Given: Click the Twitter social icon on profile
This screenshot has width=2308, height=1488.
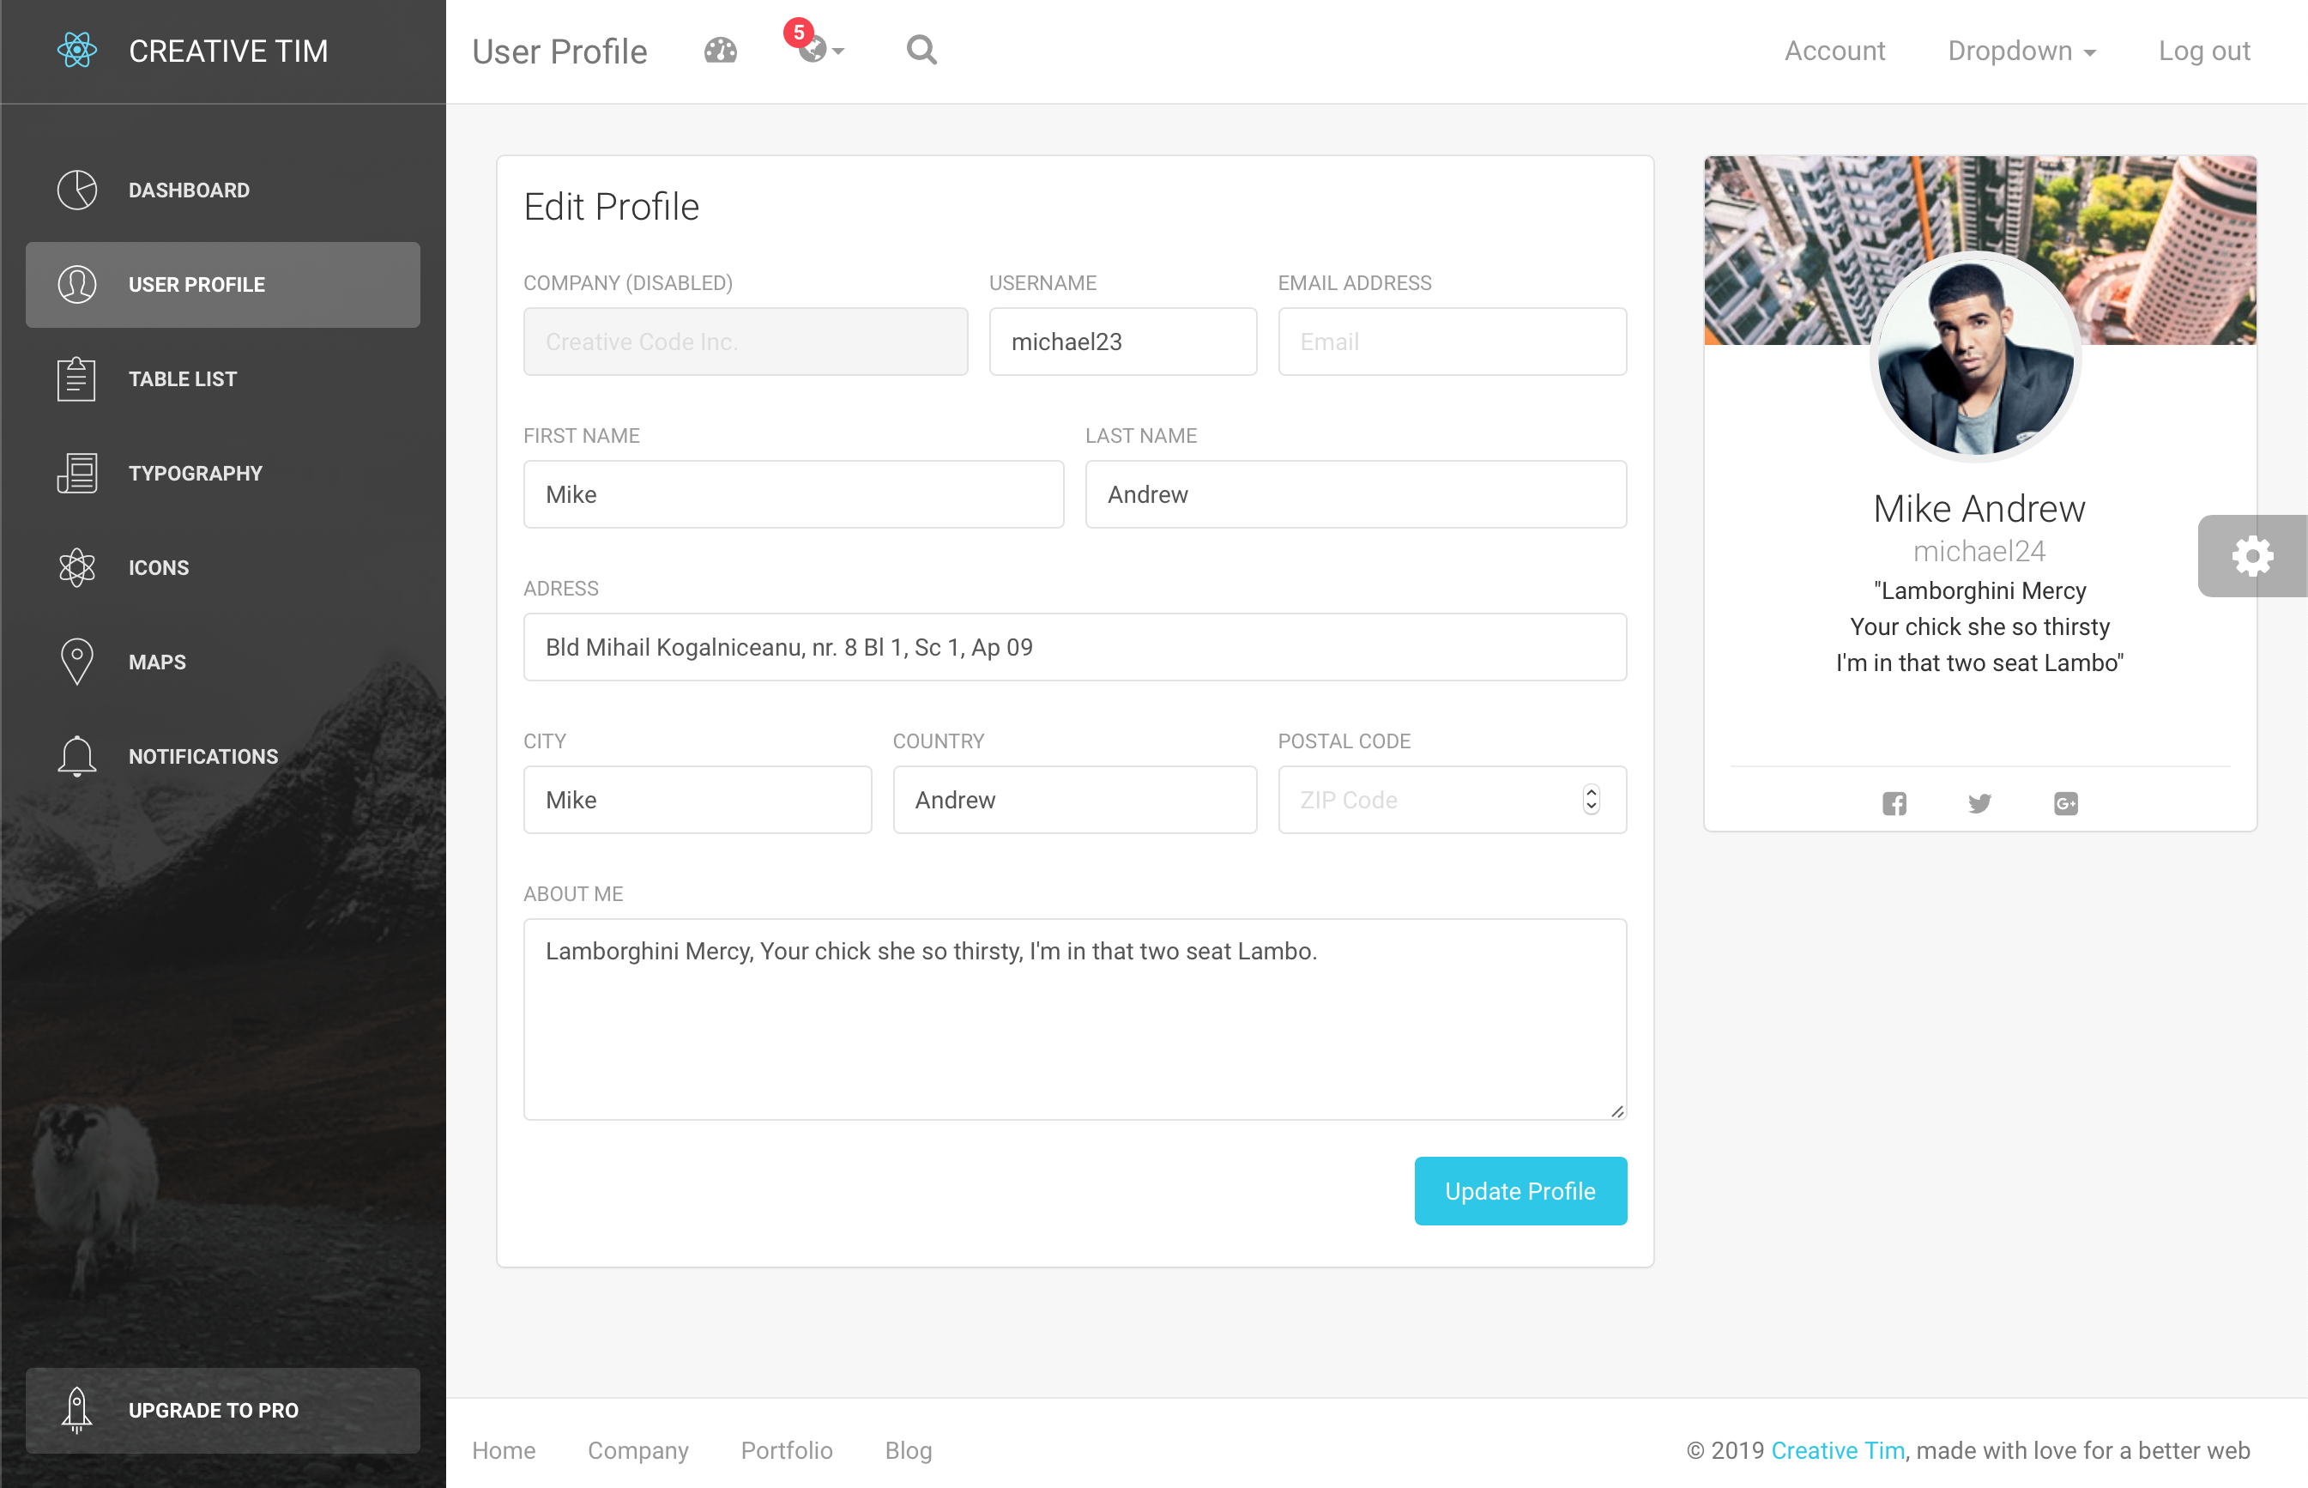Looking at the screenshot, I should click(x=1979, y=803).
